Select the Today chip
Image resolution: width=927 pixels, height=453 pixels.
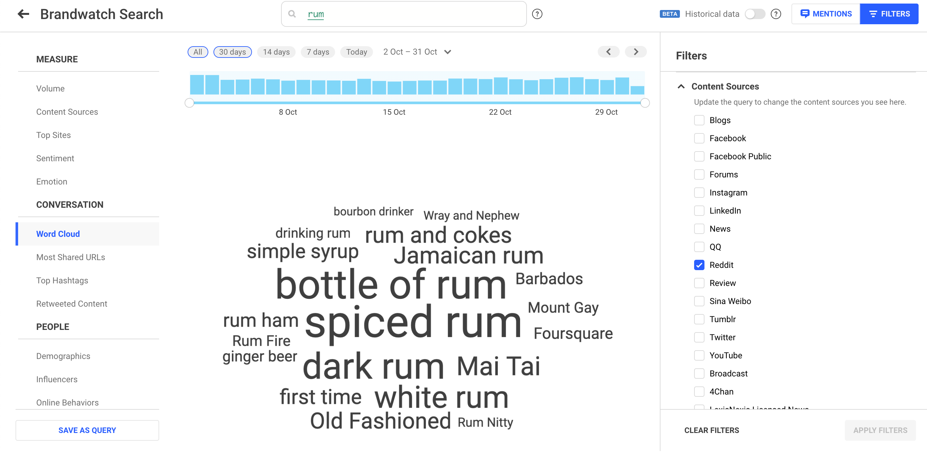(356, 52)
